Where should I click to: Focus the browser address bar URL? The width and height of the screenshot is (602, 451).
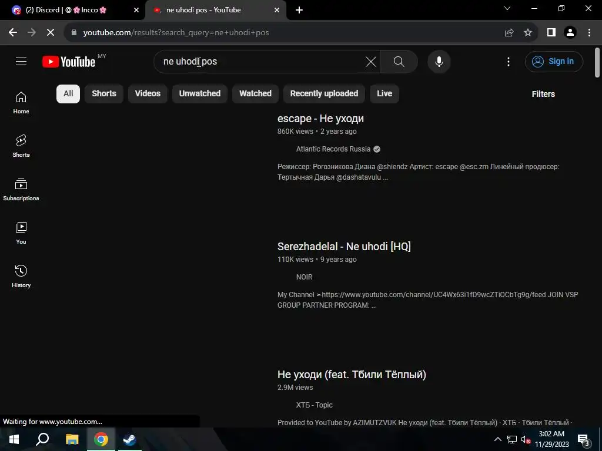coord(176,33)
